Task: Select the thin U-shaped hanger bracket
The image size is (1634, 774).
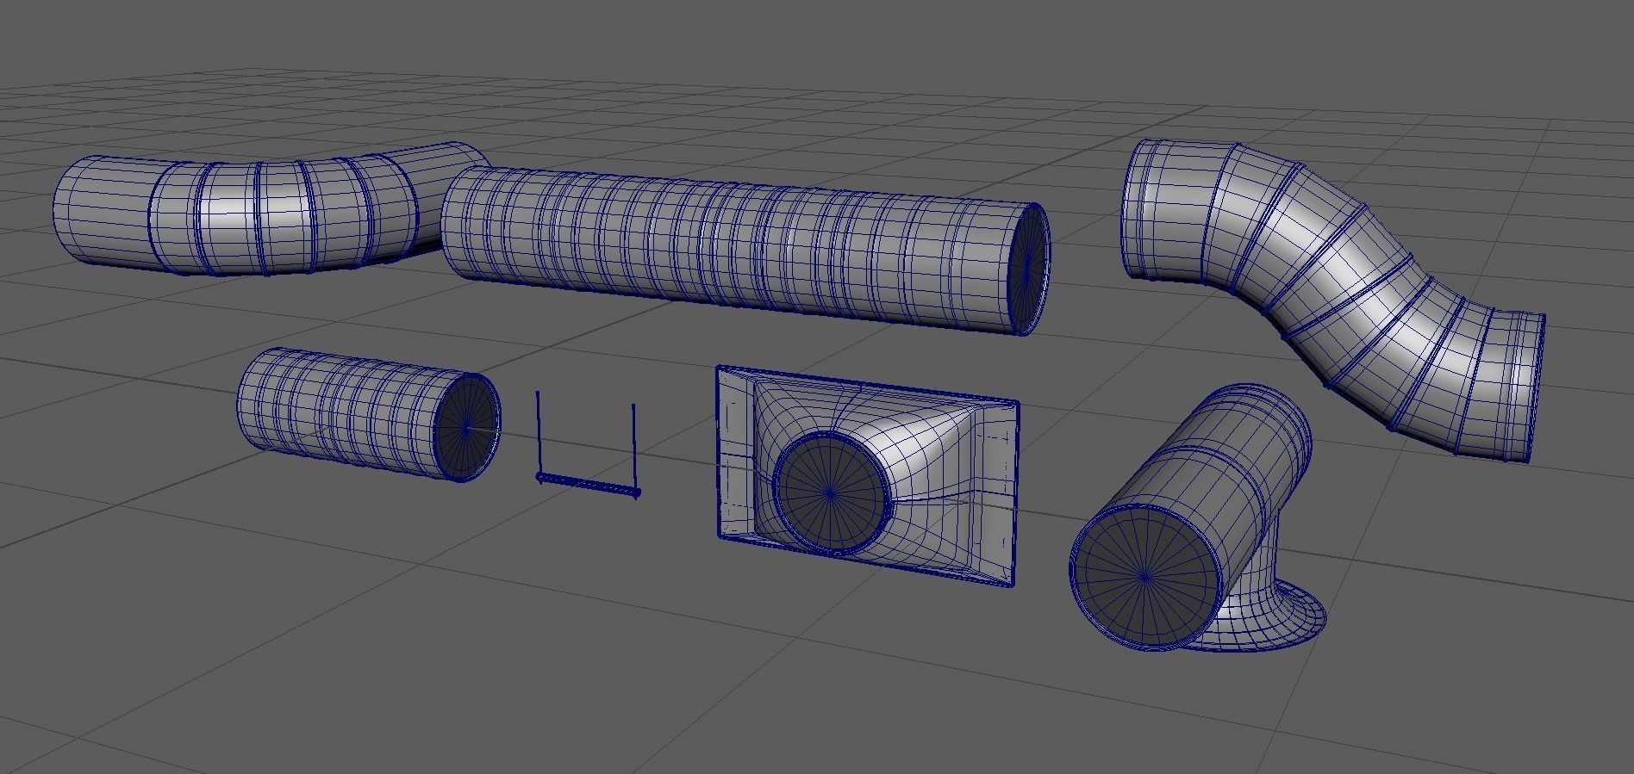Action: 588,447
